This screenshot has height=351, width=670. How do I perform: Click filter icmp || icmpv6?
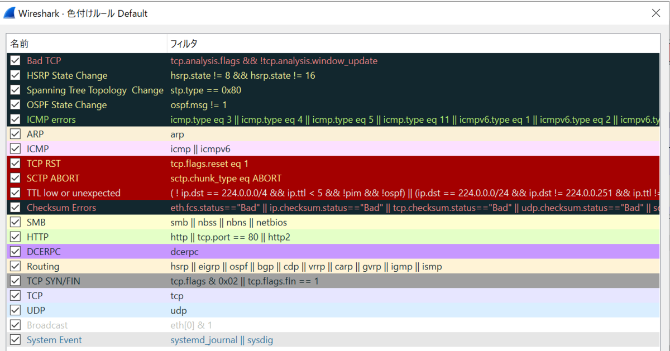coord(200,149)
